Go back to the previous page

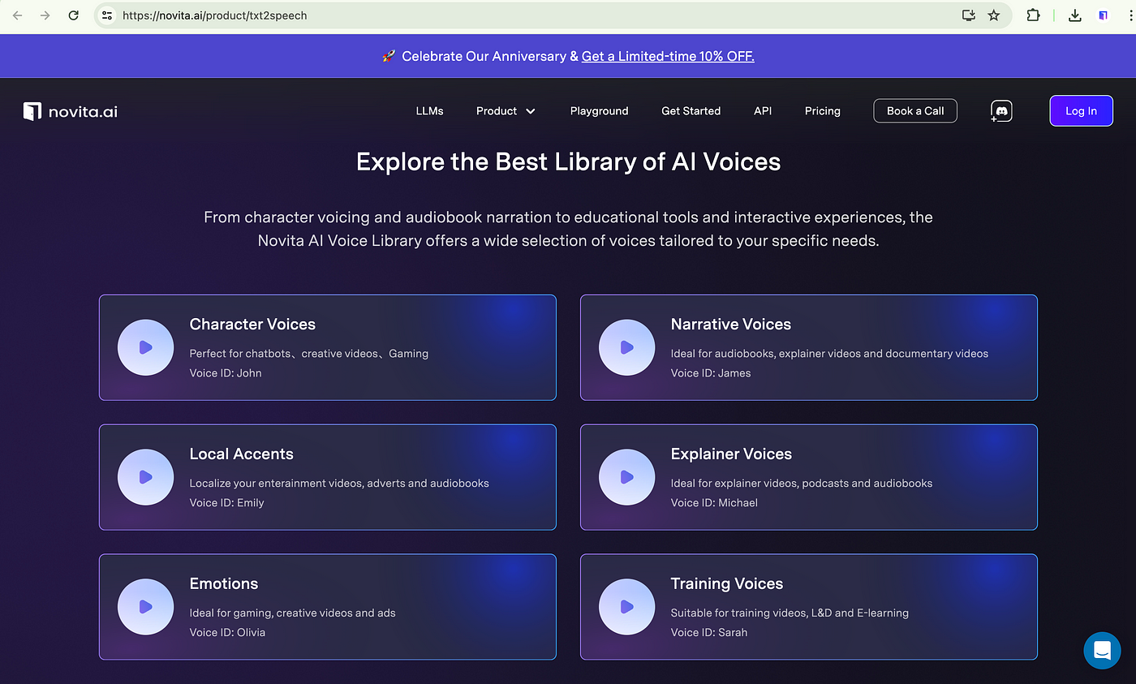[17, 15]
